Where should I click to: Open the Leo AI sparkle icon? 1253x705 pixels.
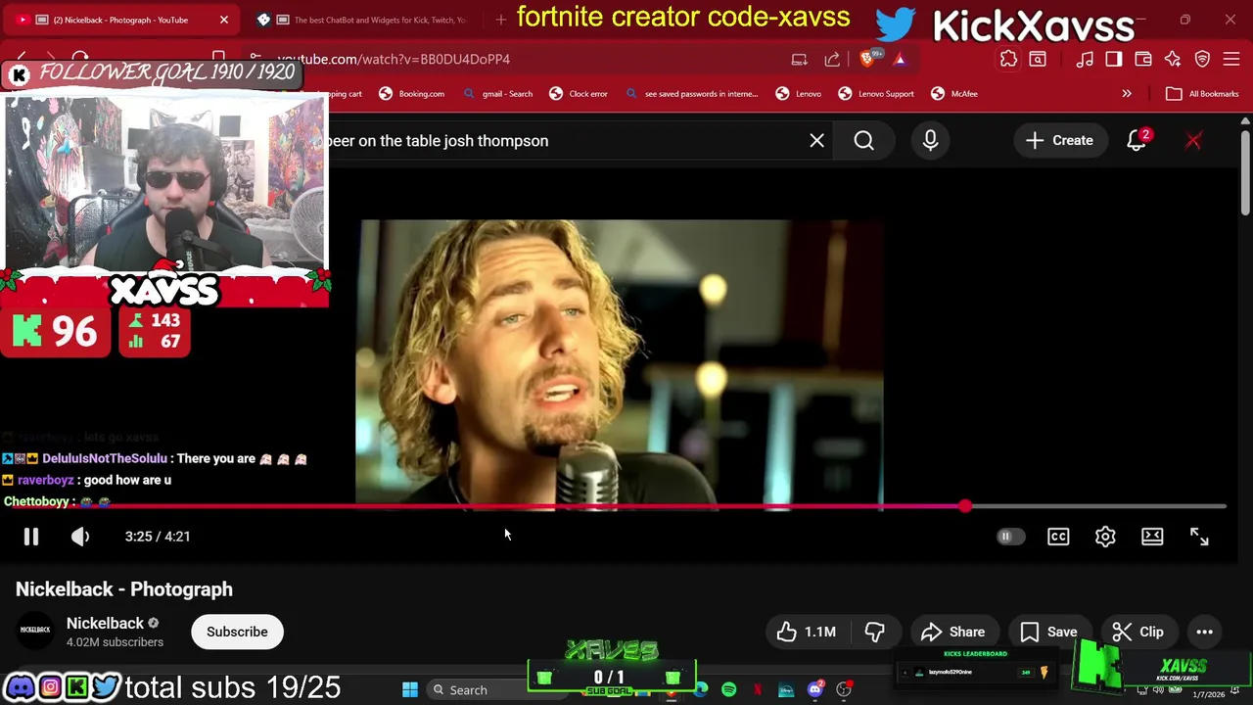click(1173, 59)
